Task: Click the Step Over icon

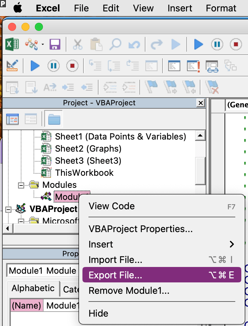Action: point(114,66)
